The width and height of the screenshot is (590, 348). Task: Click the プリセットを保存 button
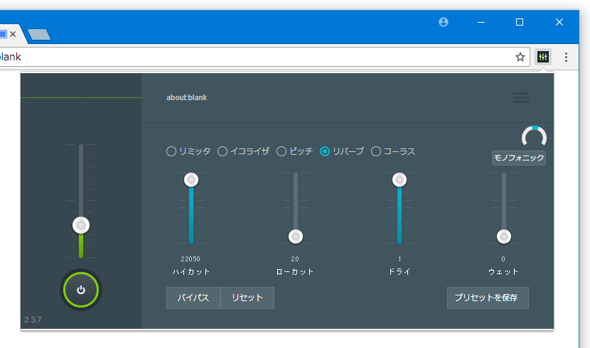pos(488,298)
